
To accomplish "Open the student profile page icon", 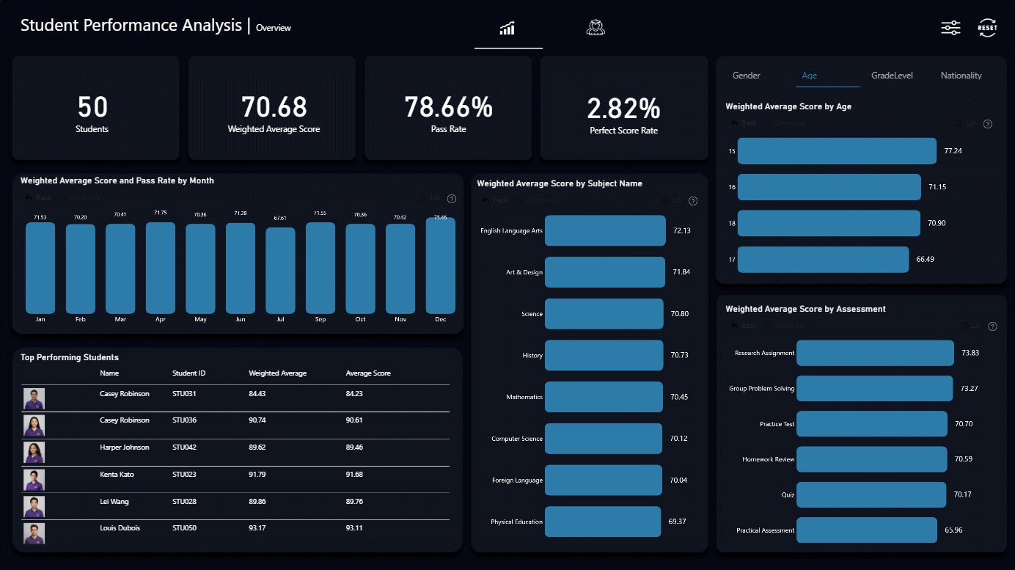I will click(x=596, y=28).
